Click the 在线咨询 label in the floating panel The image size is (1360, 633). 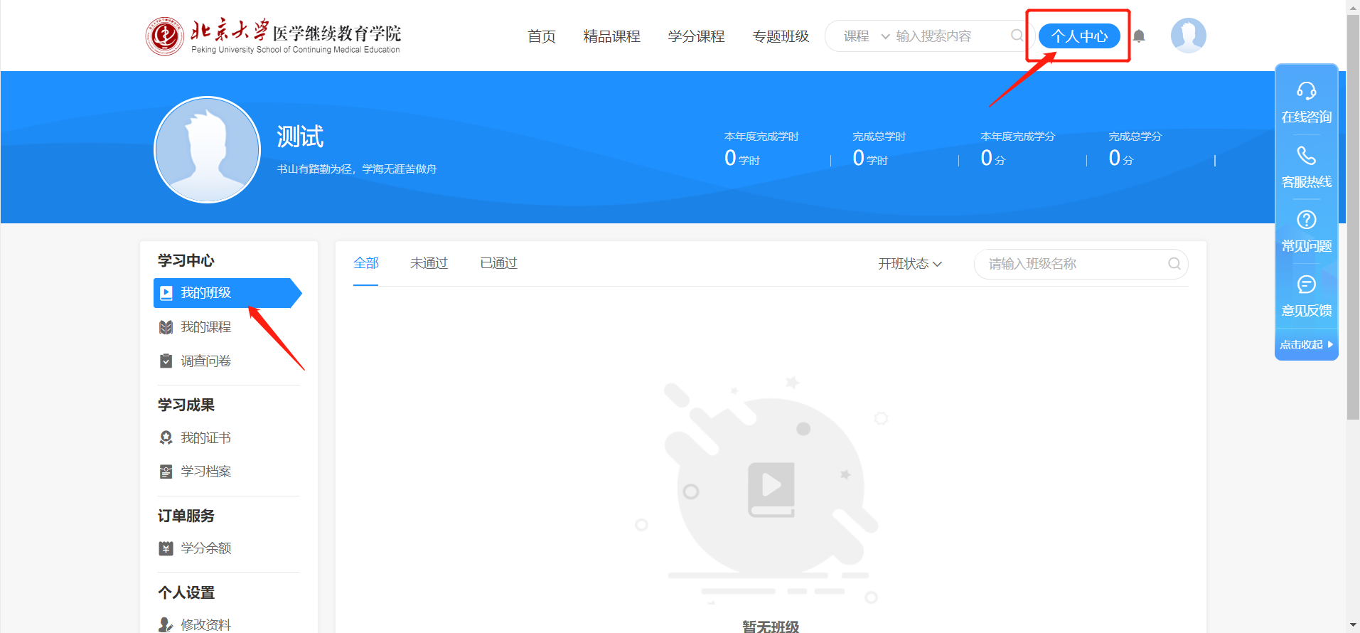[x=1307, y=117]
